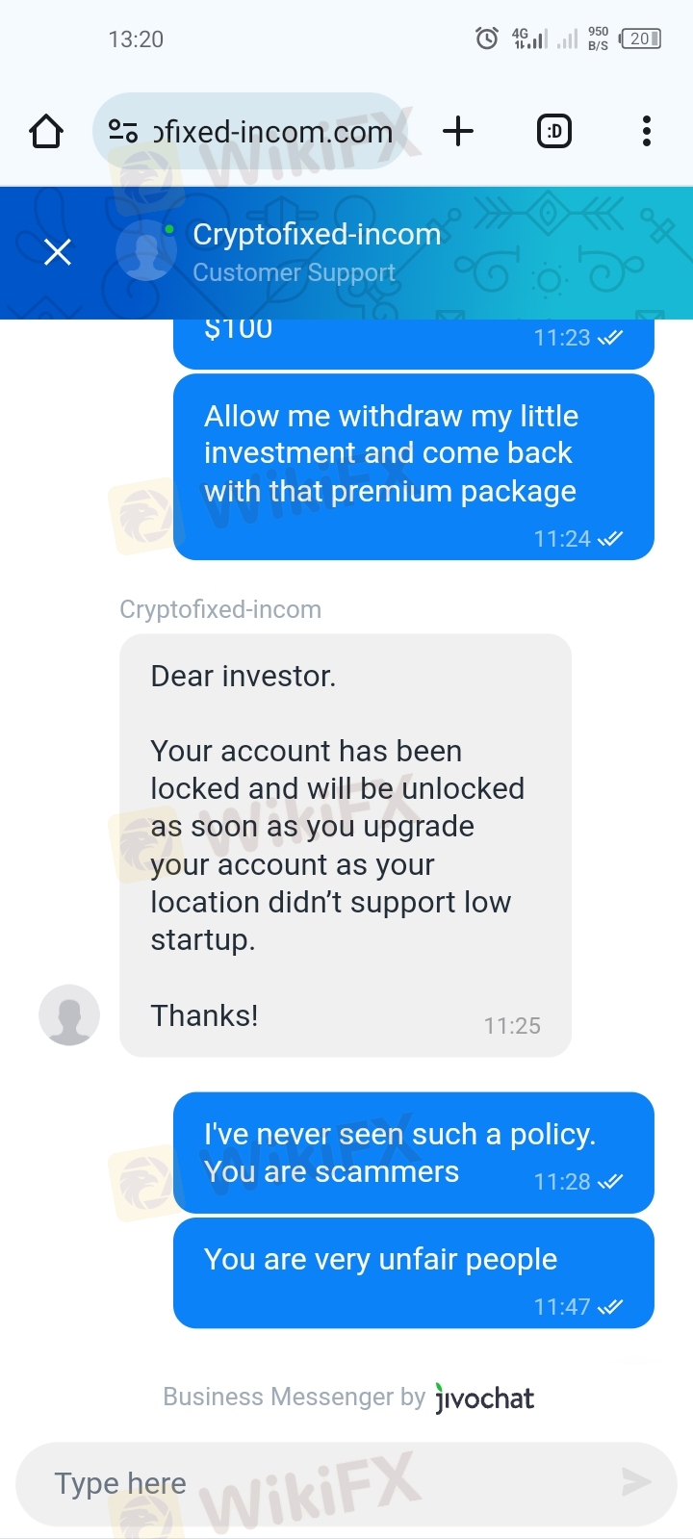The image size is (693, 1539).
Task: Close the chat with X icon
Action: click(58, 252)
